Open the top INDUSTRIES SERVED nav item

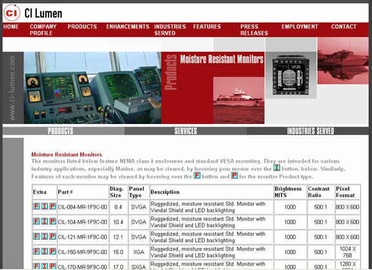170,30
